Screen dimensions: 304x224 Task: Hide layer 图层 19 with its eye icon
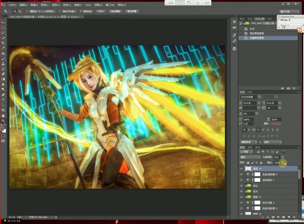point(241,169)
